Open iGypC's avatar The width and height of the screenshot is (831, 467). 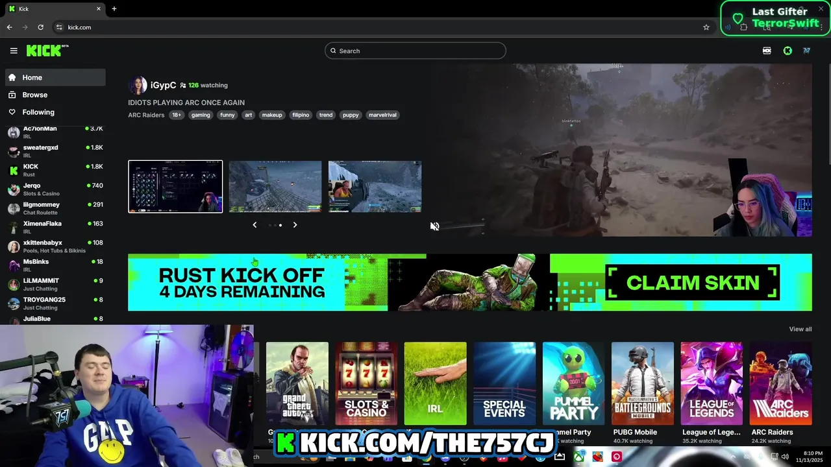click(x=137, y=85)
